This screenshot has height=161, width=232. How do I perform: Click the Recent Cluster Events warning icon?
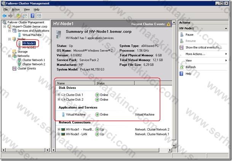click(168, 24)
